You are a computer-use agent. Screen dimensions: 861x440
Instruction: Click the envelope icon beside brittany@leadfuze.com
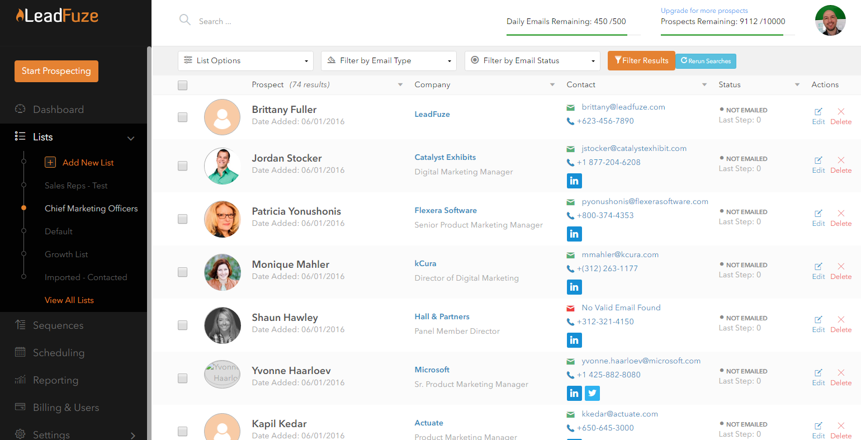pos(571,107)
